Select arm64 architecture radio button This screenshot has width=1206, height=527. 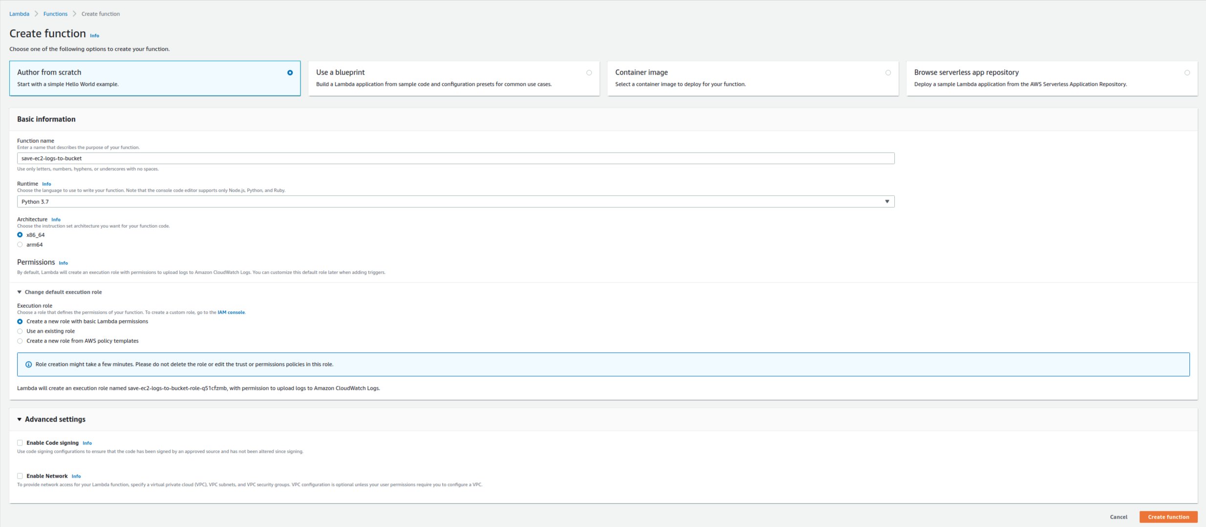[x=20, y=245]
